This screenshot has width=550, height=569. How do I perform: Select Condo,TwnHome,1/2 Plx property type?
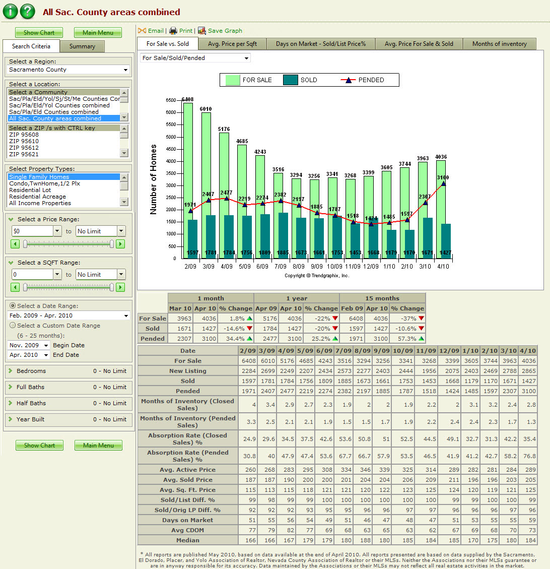coord(64,183)
